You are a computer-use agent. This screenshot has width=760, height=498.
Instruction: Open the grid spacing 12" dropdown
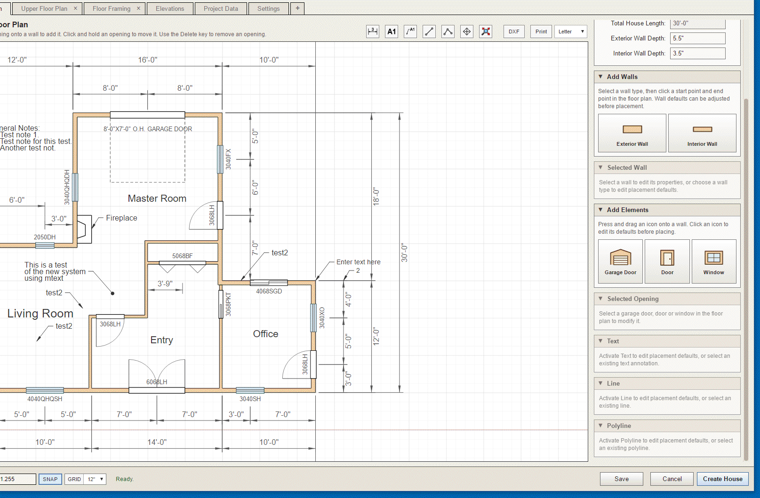coord(95,479)
